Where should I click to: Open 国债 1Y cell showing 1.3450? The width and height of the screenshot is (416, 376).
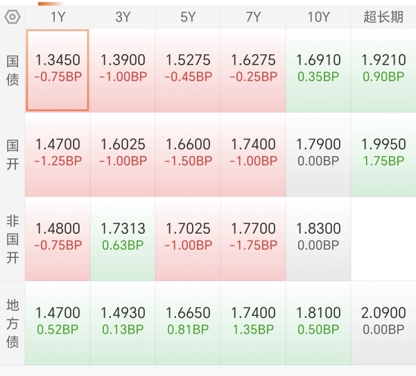tap(58, 70)
